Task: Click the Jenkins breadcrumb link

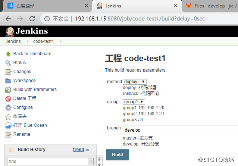Action: (x=13, y=41)
